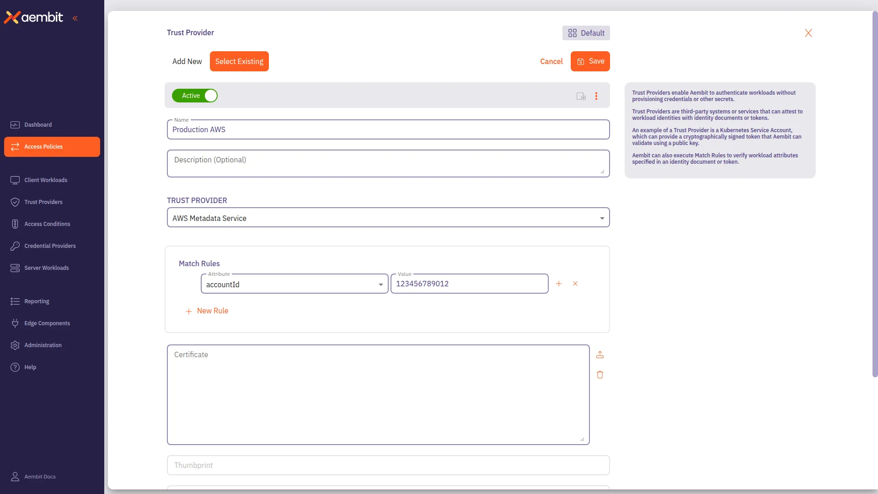
Task: Open Credential Providers menu item
Action: click(x=52, y=246)
